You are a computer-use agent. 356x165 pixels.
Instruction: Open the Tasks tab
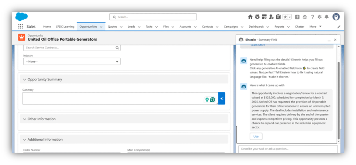[149, 27]
